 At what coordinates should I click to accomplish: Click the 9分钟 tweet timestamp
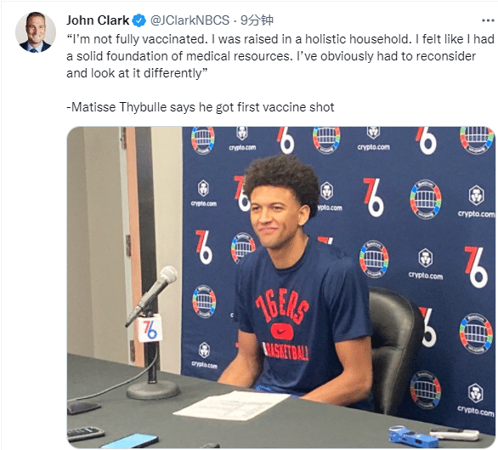(257, 20)
